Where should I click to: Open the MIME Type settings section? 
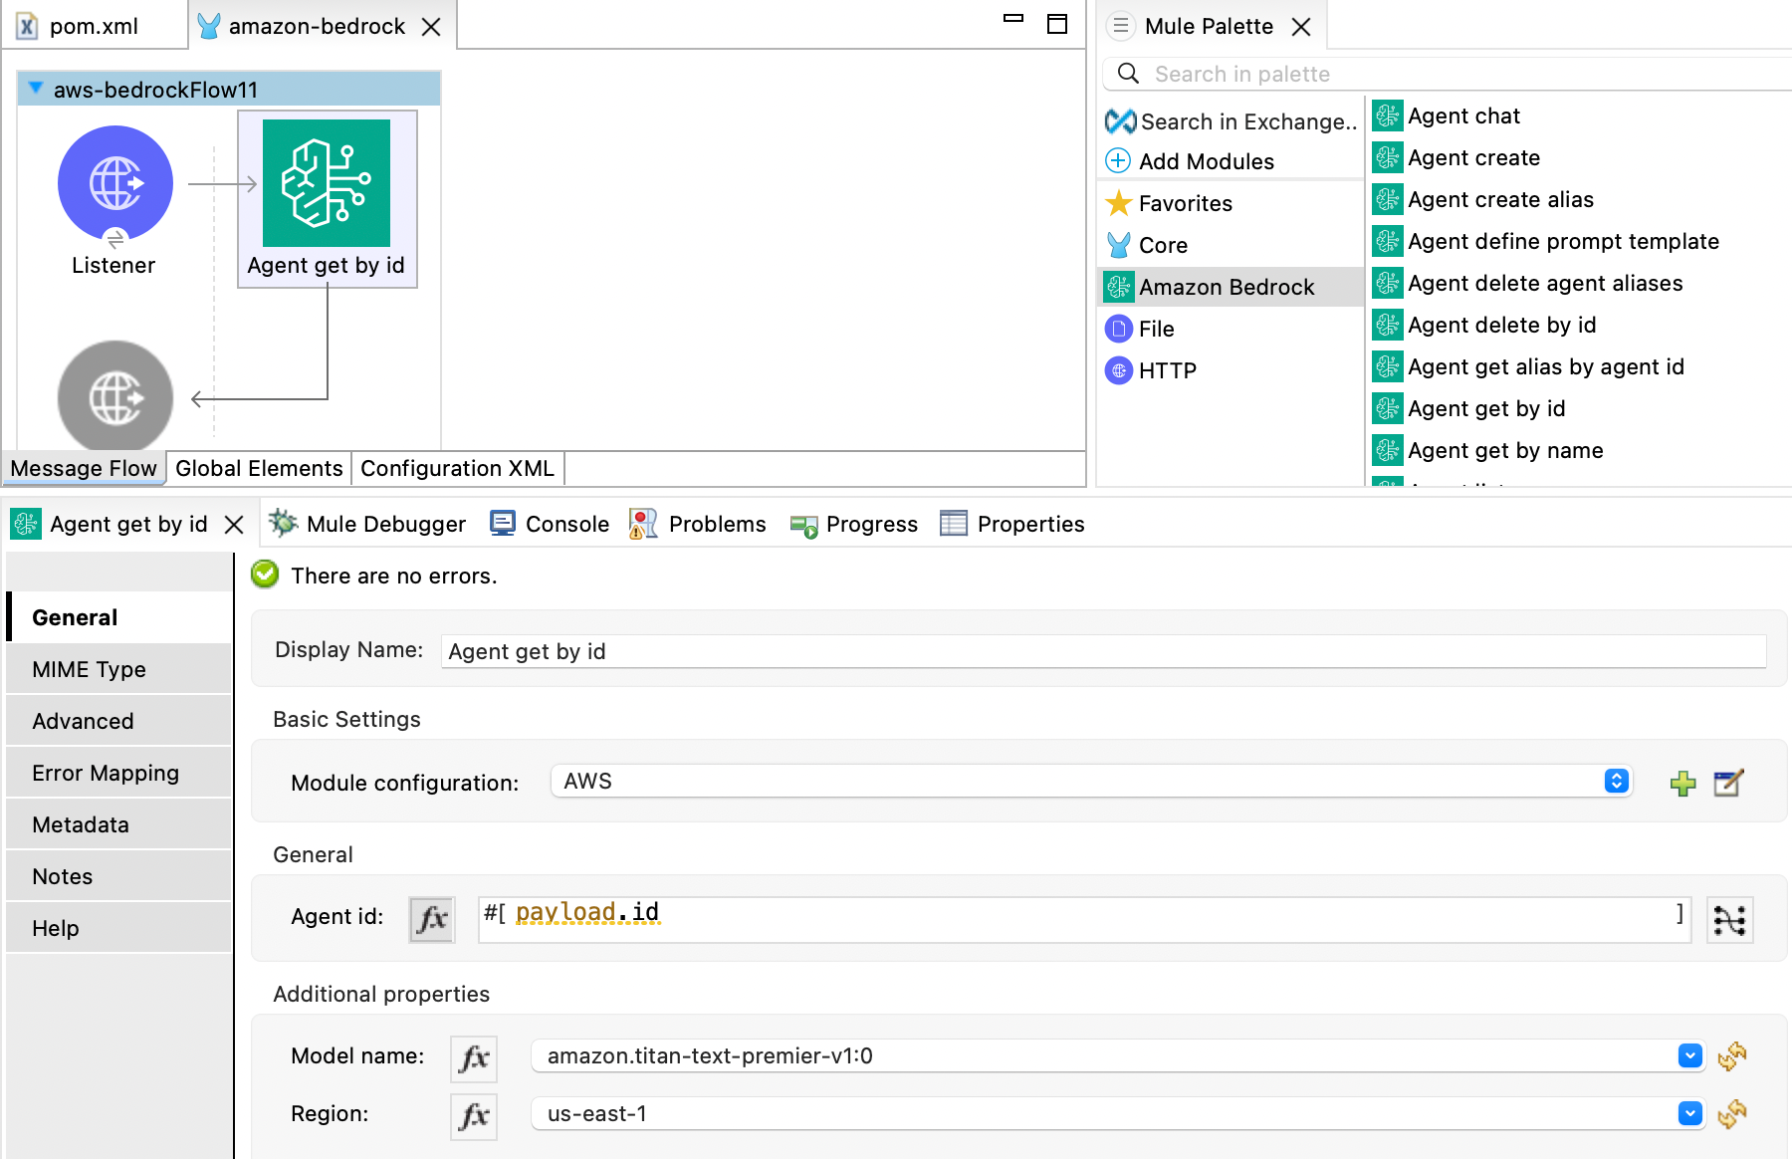[x=119, y=669]
